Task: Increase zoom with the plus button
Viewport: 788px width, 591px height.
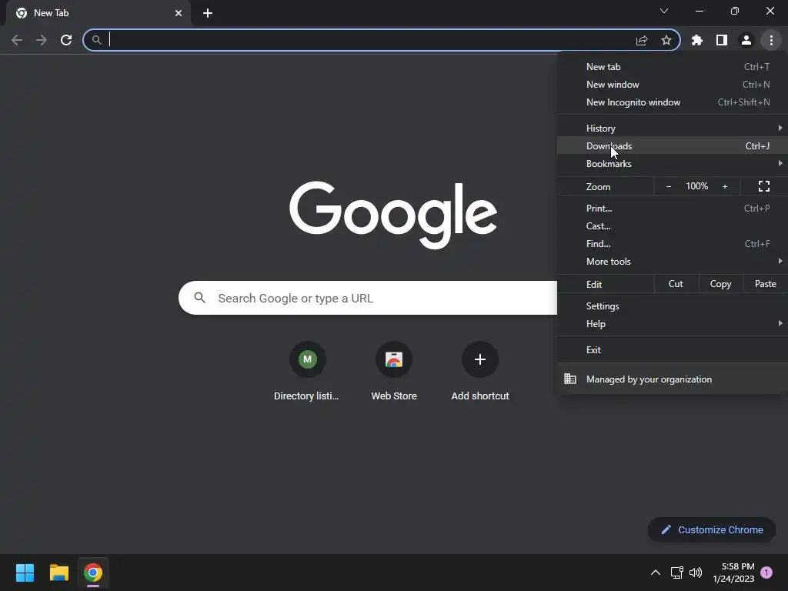Action: pos(725,186)
